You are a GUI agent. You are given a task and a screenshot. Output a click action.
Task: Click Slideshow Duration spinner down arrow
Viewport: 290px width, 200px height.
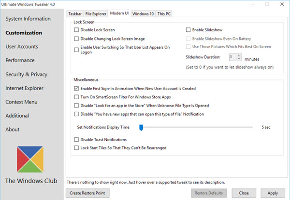coord(239,59)
